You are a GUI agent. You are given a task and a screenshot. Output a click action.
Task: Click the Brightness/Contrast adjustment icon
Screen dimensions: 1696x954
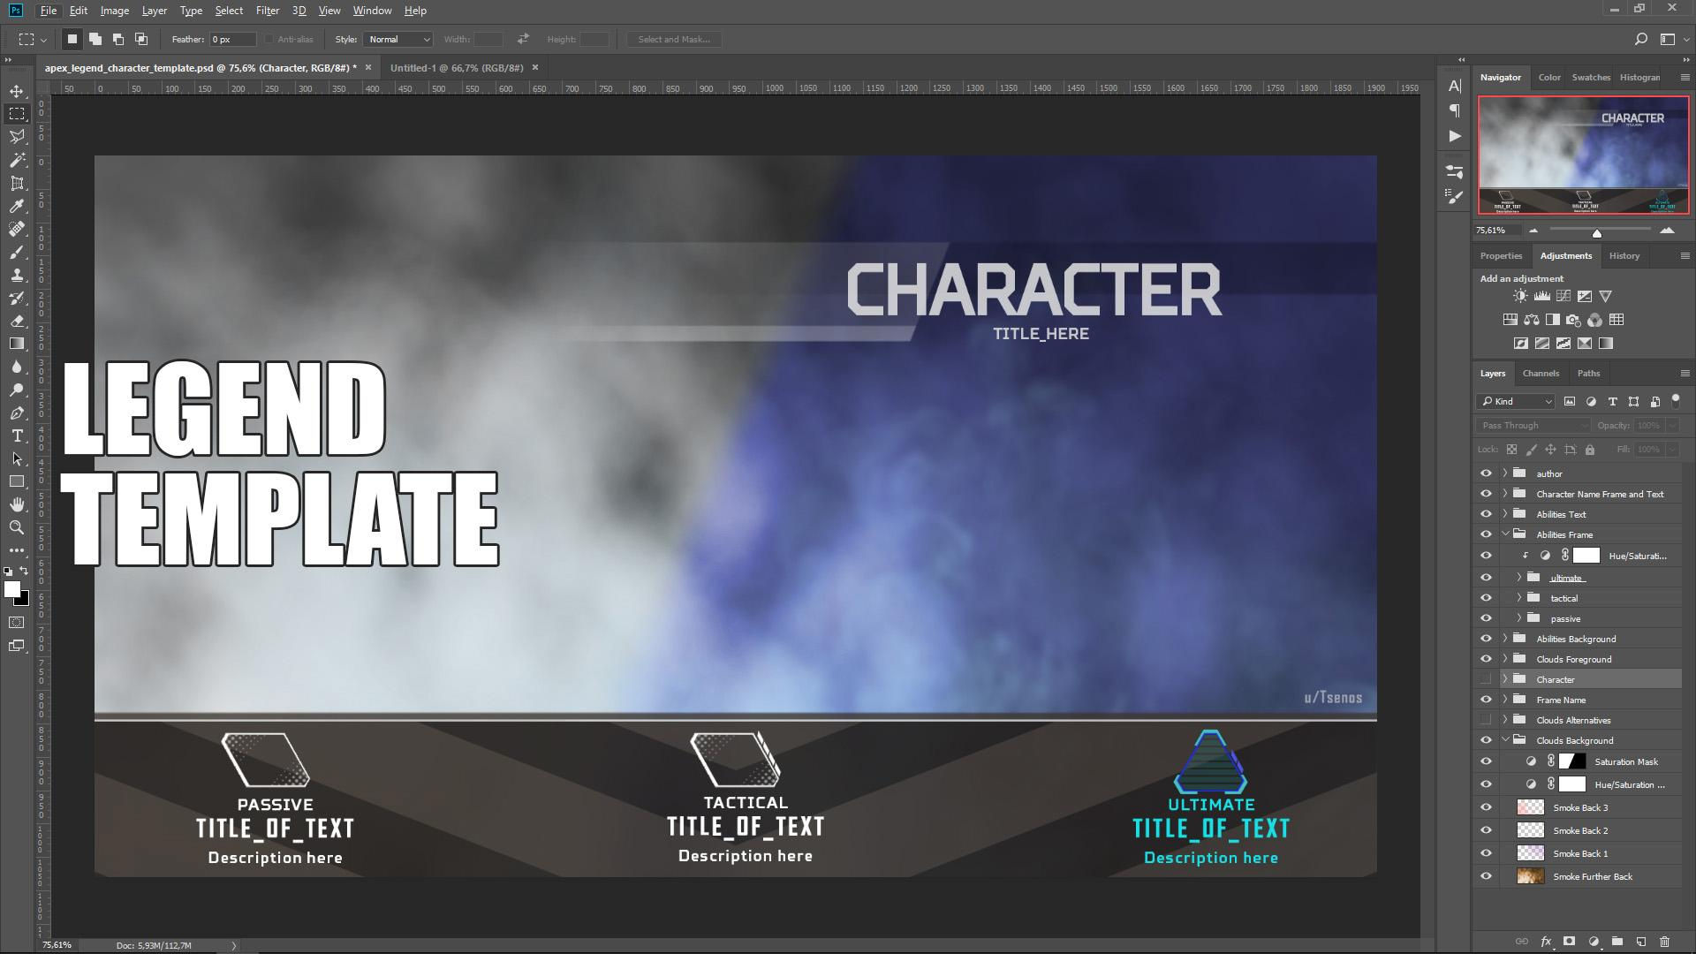1520,296
